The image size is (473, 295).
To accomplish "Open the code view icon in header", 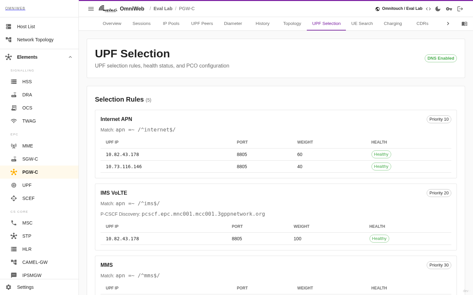I will tap(428, 9).
